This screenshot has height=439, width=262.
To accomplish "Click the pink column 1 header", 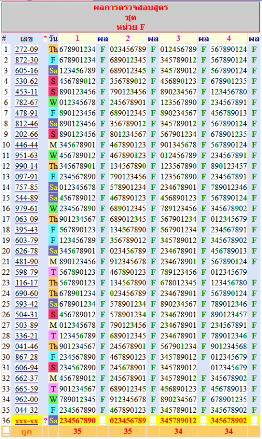I will tap(78, 38).
